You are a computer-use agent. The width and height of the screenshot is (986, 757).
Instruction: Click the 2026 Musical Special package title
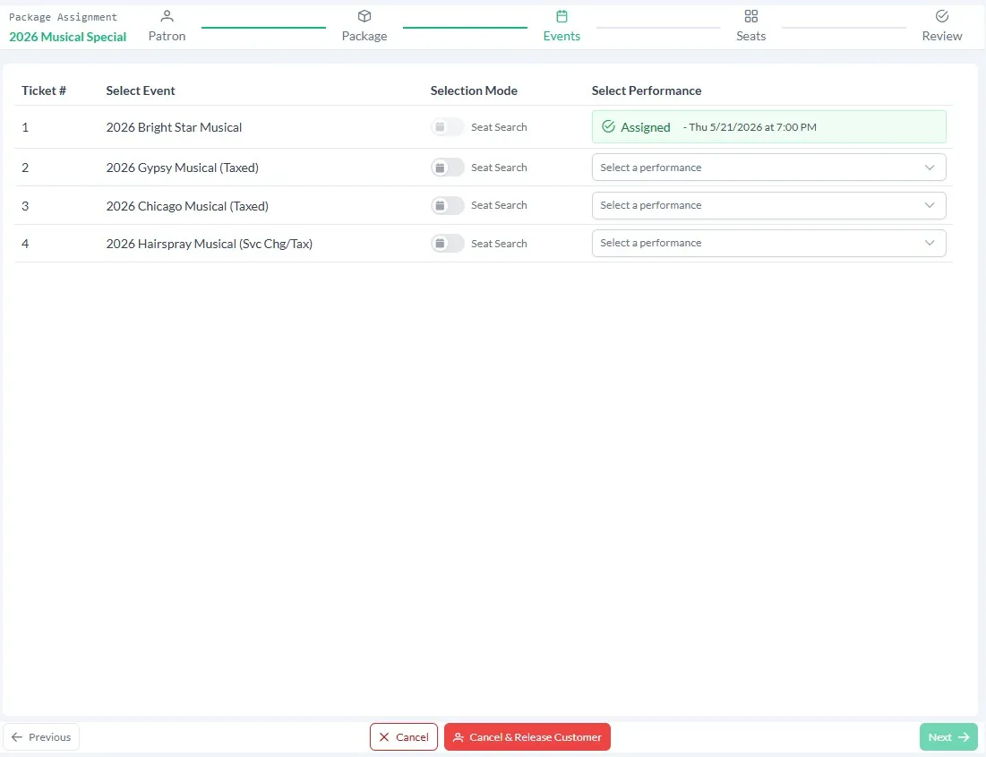tap(67, 37)
